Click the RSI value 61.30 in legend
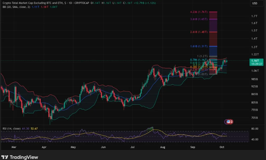This screenshot has width=266, height=160. coord(26,128)
